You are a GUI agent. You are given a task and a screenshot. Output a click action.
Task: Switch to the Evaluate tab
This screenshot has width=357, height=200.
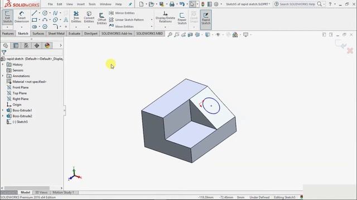click(74, 33)
